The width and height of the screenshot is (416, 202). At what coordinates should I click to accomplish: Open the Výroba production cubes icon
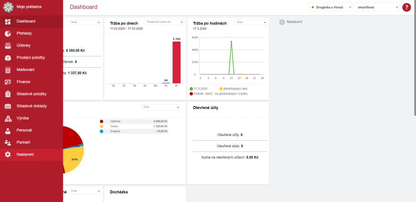[x=7, y=118]
